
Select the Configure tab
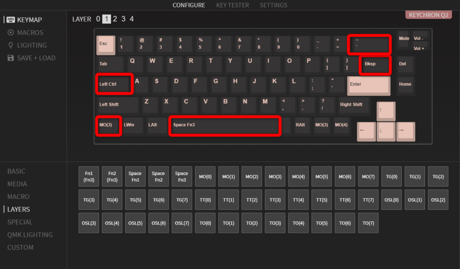tap(189, 5)
